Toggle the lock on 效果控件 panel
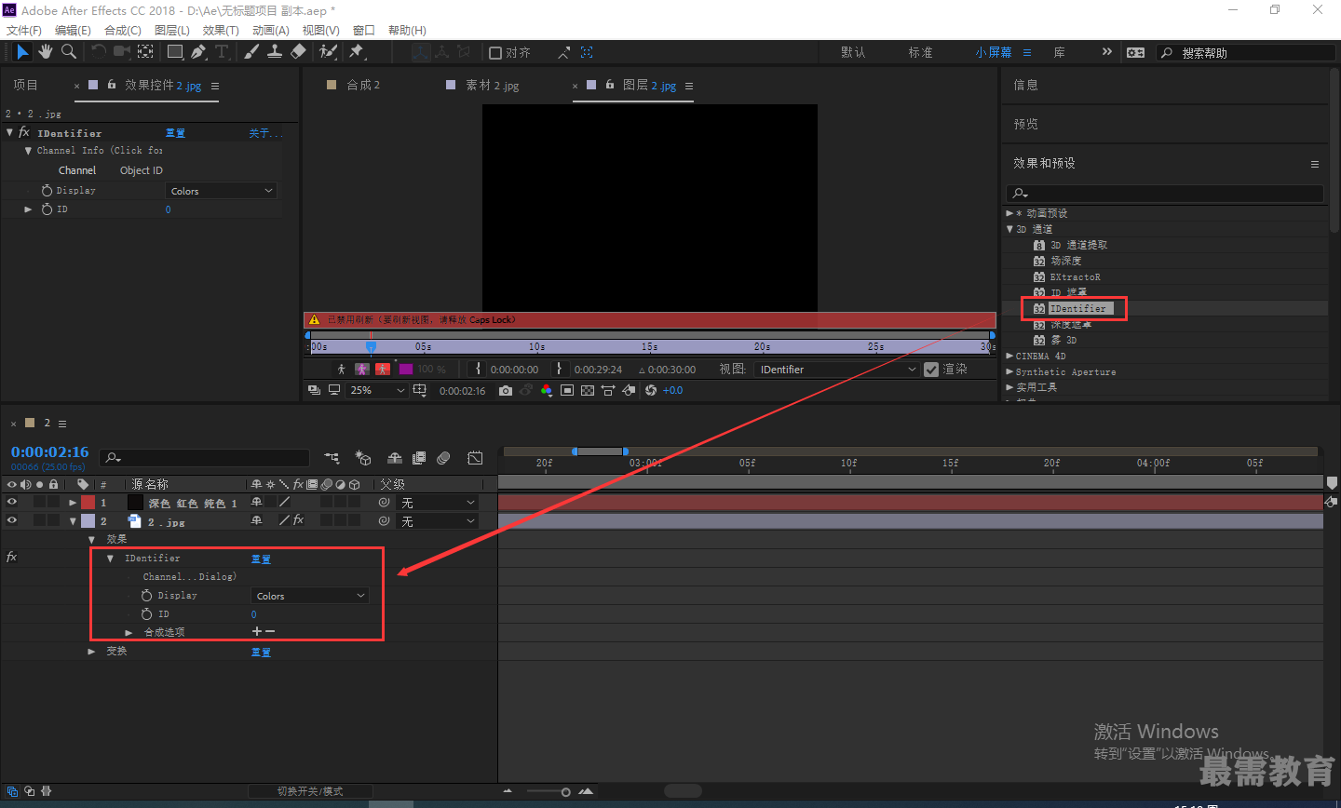The image size is (1341, 808). pyautogui.click(x=112, y=85)
